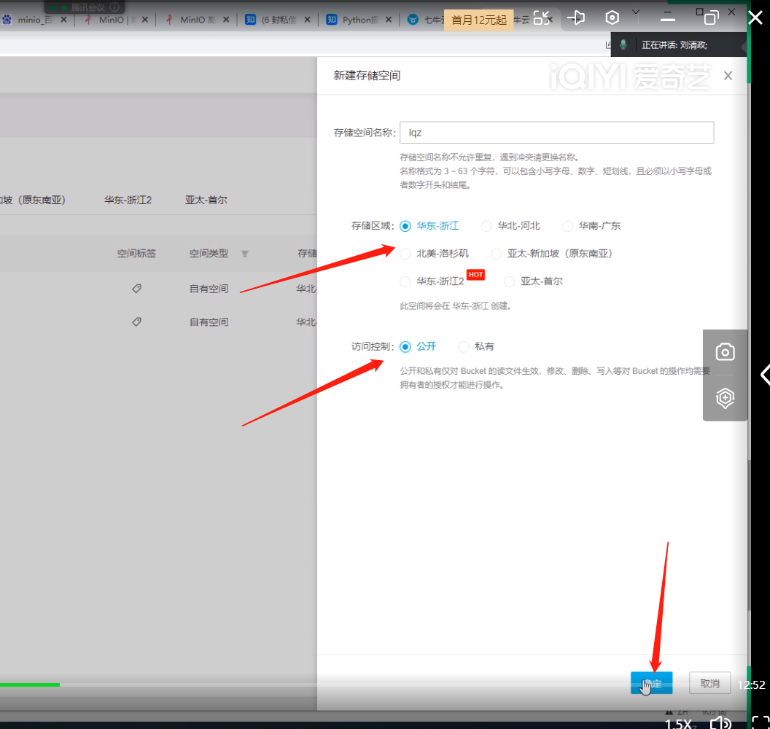The width and height of the screenshot is (770, 729).
Task: Close the Python操 browser tab
Action: tap(389, 20)
